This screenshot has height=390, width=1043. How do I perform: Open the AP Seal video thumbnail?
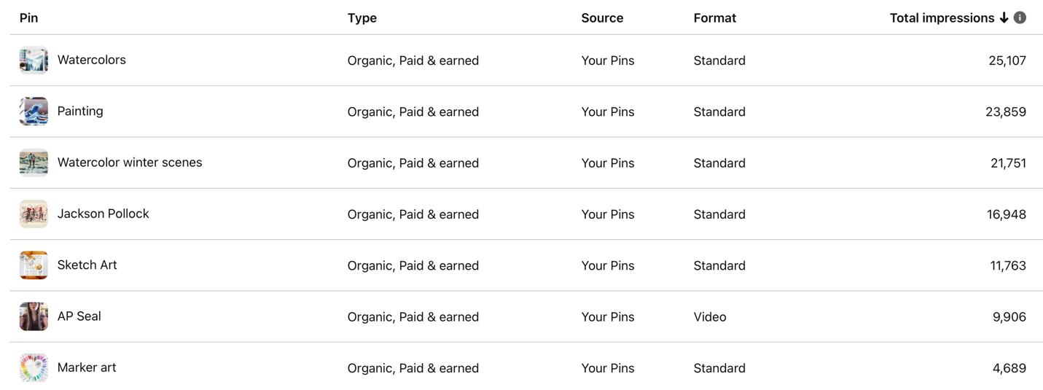point(34,316)
